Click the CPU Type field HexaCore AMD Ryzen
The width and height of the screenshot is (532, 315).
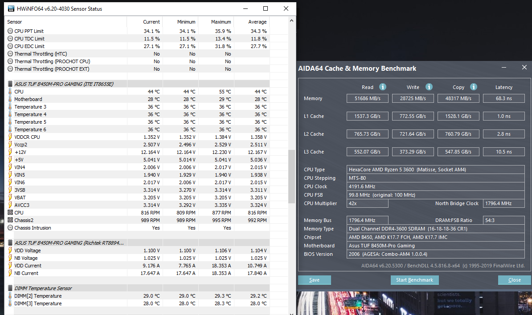(436, 170)
